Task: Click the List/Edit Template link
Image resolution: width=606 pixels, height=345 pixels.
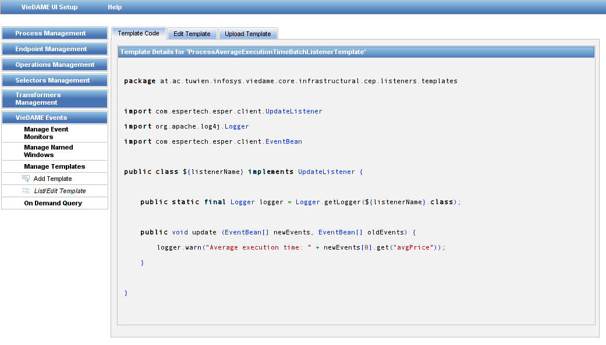Action: [x=60, y=191]
